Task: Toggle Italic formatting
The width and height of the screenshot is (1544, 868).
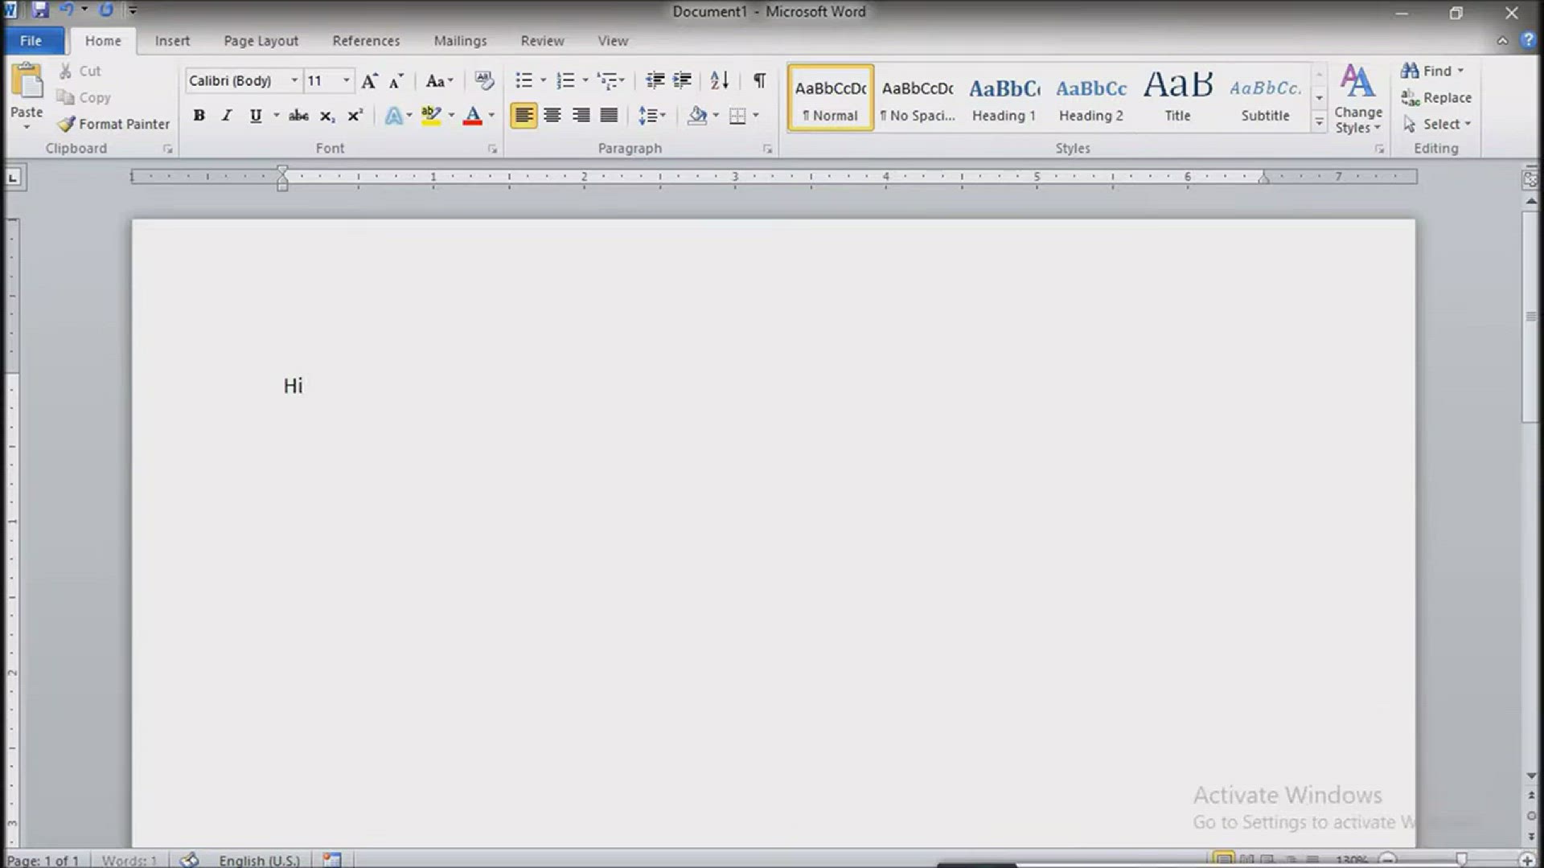Action: 227,116
